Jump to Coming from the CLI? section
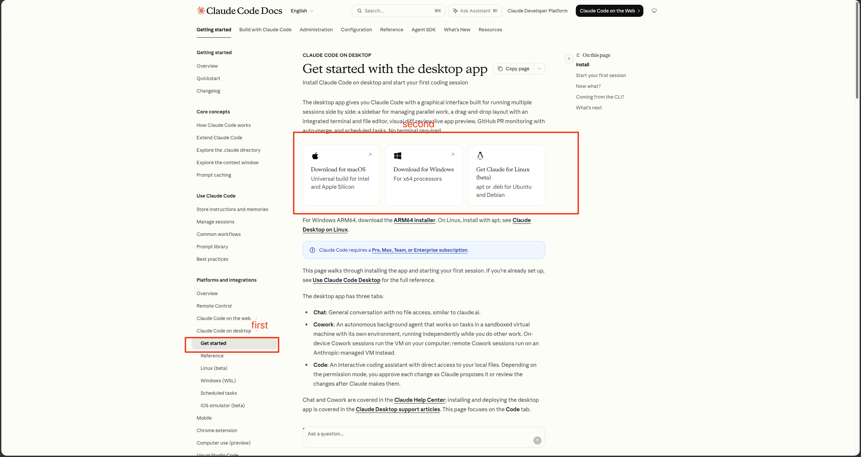Image resolution: width=861 pixels, height=457 pixels. coord(600,97)
